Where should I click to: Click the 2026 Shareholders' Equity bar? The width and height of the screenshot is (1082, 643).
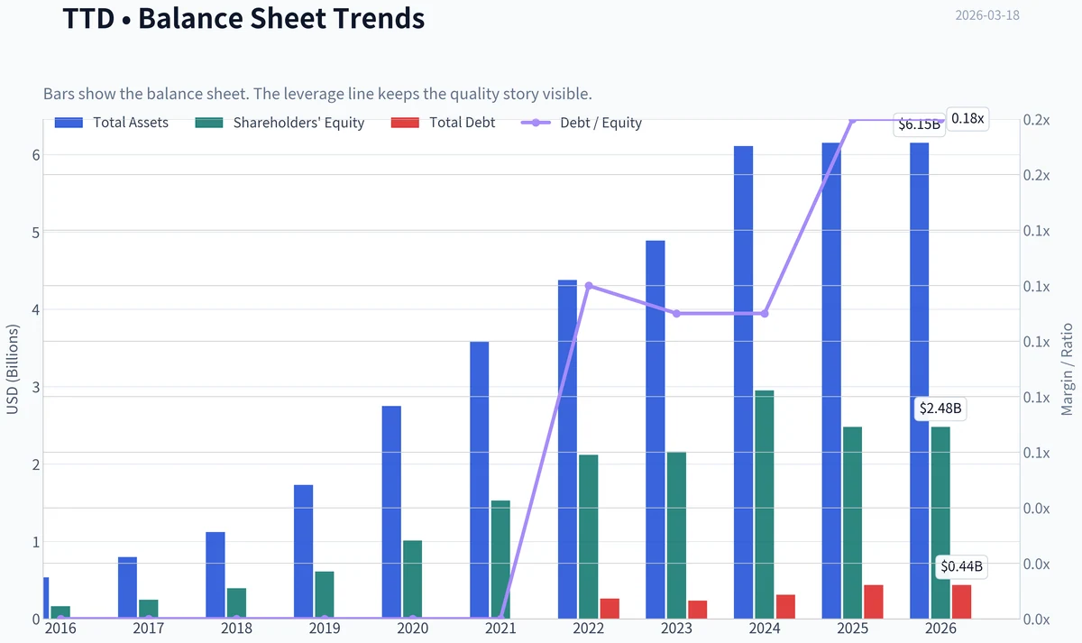[x=940, y=522]
